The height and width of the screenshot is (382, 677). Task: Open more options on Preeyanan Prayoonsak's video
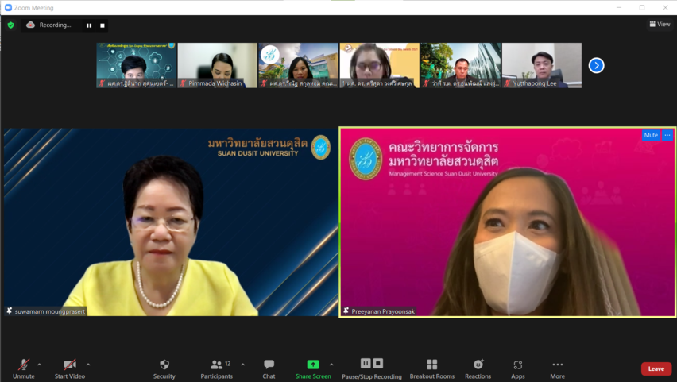point(667,135)
